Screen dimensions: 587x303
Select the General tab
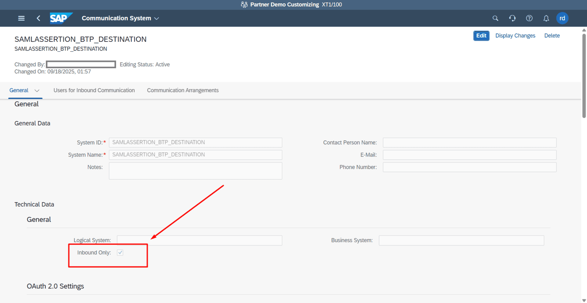tap(19, 90)
